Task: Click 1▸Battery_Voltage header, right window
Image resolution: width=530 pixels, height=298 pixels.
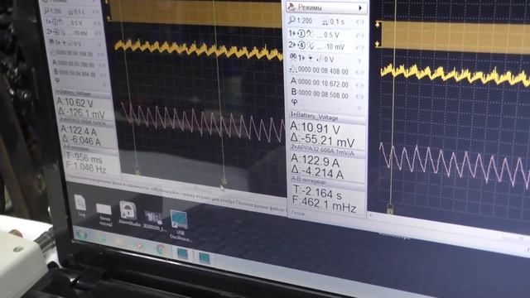Action: coord(327,117)
